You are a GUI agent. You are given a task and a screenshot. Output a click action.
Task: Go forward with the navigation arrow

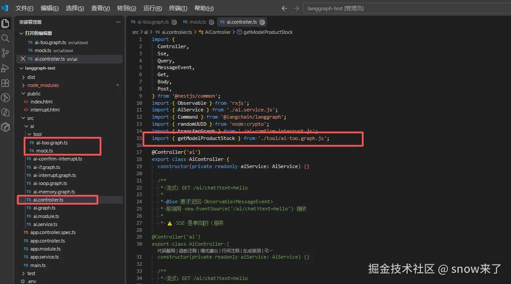(296, 8)
